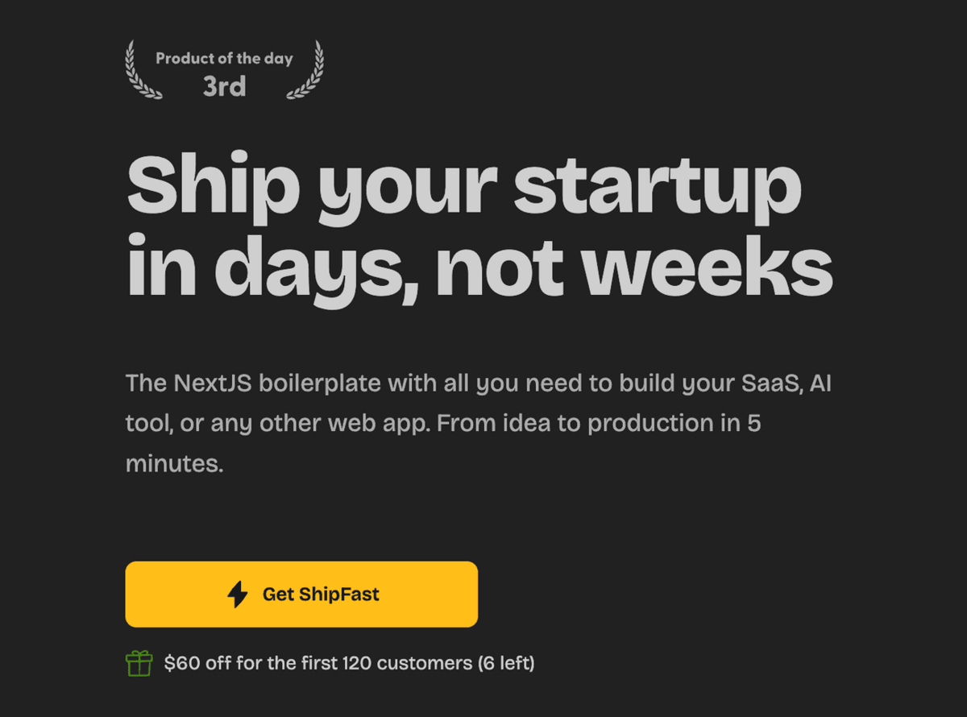
Task: Click the "$60 off" discount text
Action: 193,664
